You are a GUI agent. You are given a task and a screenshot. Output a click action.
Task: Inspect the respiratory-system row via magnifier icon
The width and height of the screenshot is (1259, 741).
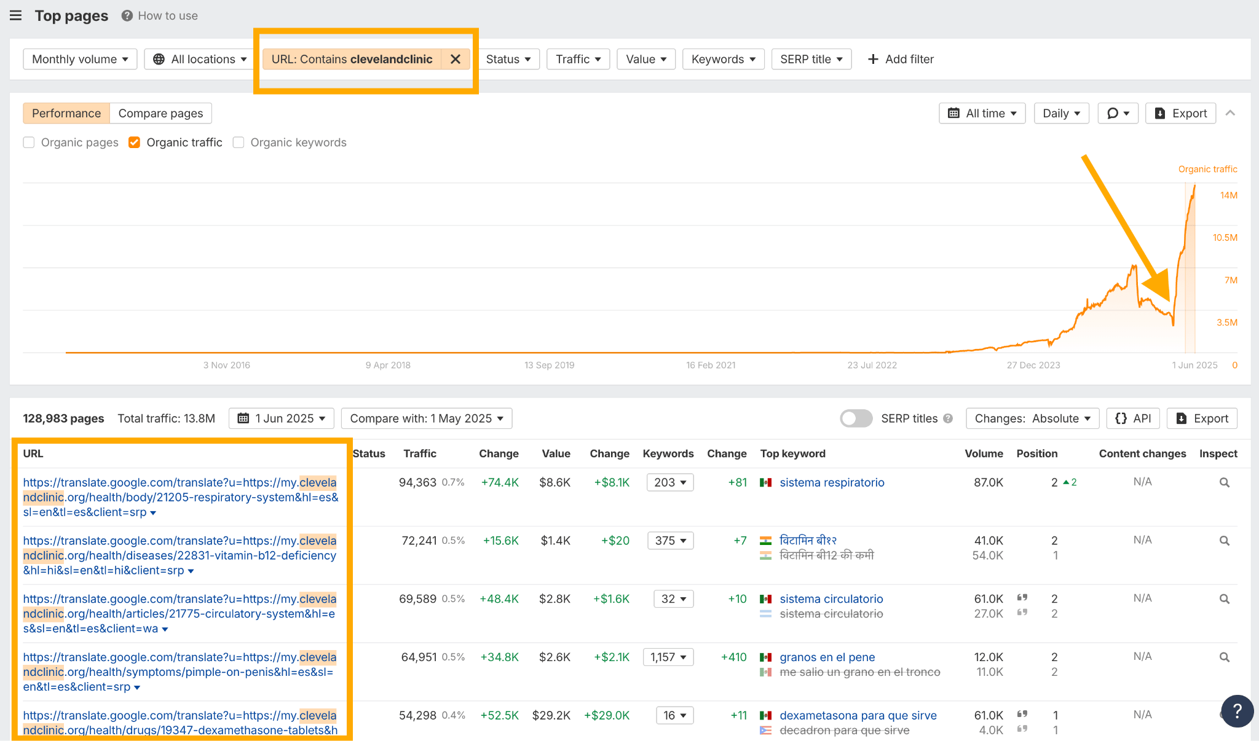pos(1225,483)
